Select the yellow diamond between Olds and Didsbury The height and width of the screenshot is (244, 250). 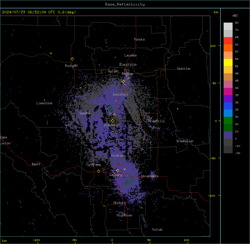(113, 121)
